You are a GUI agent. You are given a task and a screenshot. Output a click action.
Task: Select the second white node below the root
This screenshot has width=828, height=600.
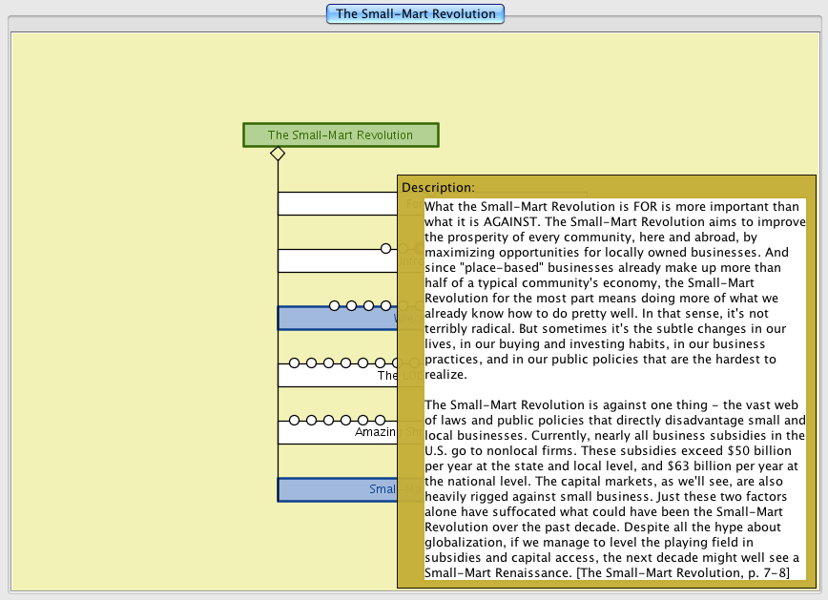[x=334, y=262]
